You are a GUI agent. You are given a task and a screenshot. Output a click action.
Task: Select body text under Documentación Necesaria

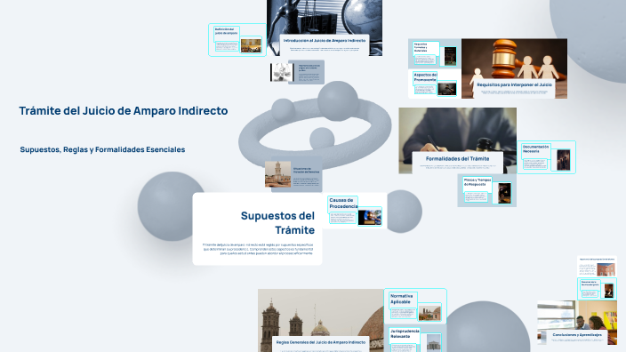point(534,164)
